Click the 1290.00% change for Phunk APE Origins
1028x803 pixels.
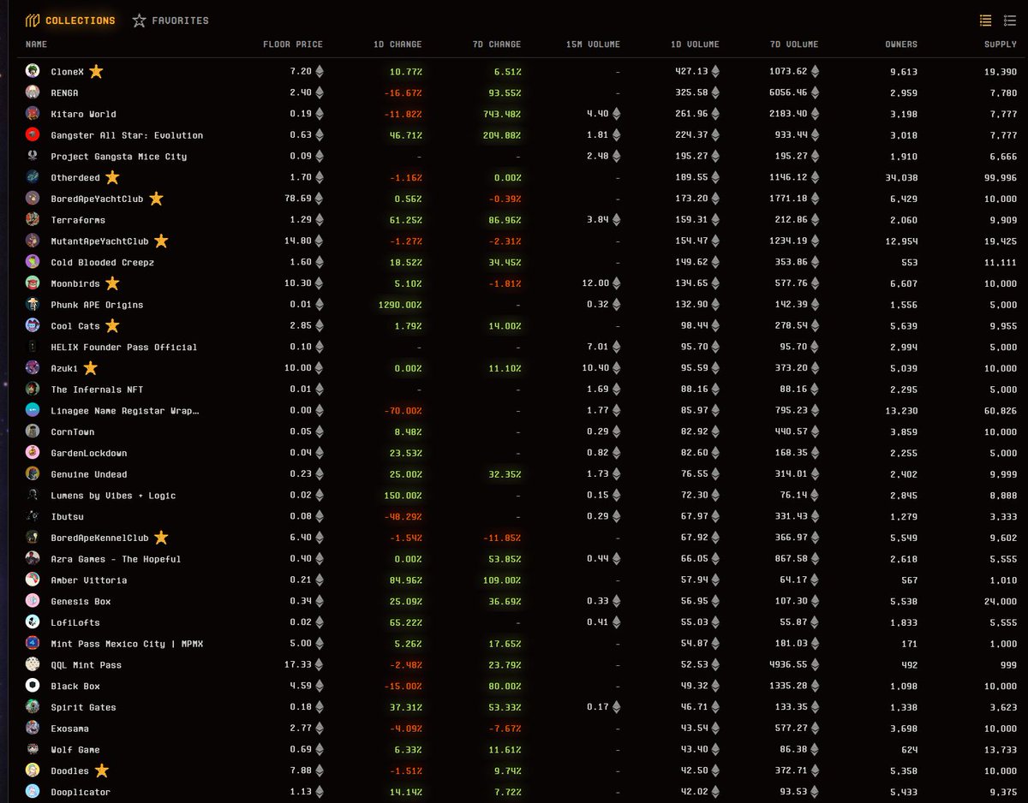399,305
